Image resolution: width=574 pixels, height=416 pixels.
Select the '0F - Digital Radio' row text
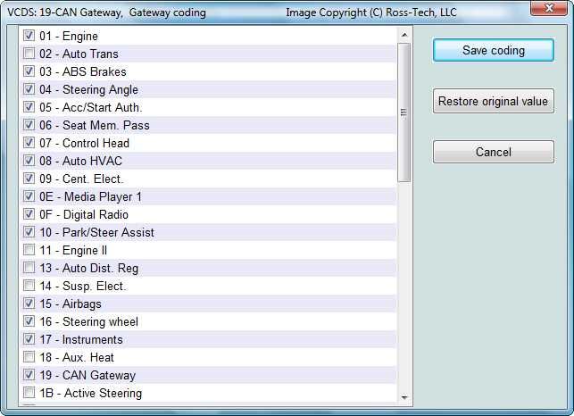(84, 214)
